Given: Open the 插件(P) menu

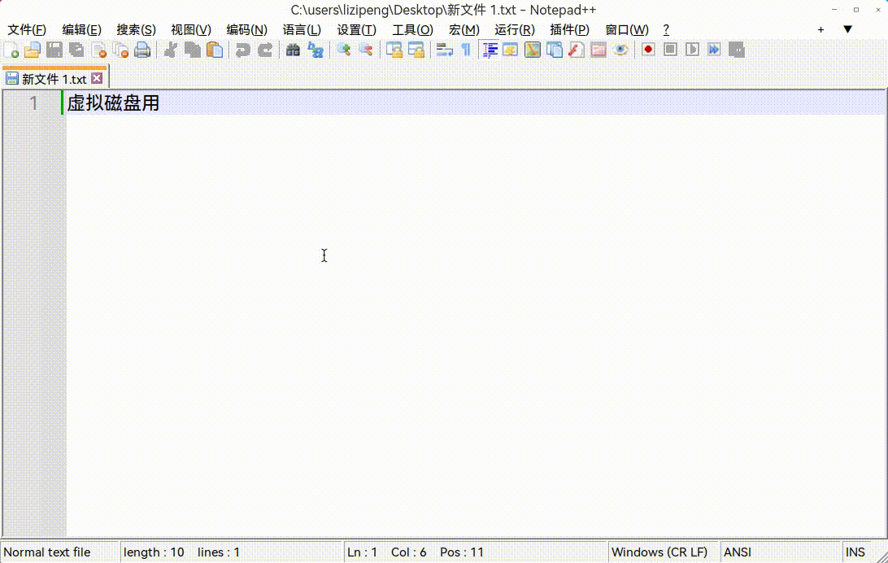Looking at the screenshot, I should [x=569, y=29].
